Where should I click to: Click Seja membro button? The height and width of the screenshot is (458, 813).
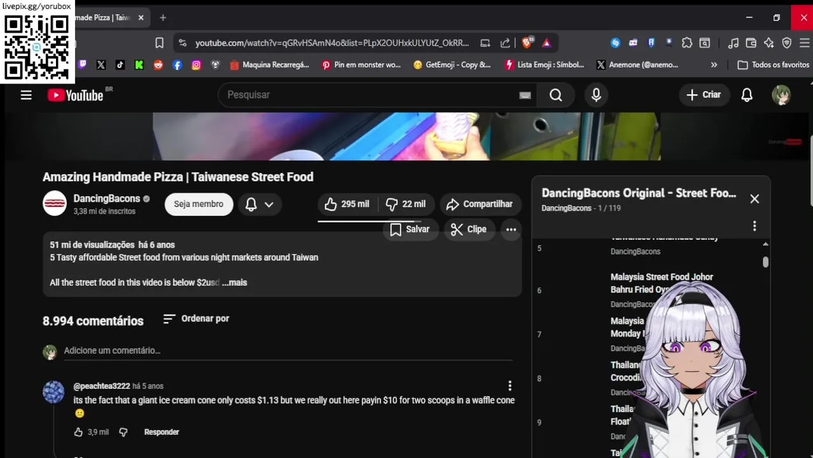(198, 204)
